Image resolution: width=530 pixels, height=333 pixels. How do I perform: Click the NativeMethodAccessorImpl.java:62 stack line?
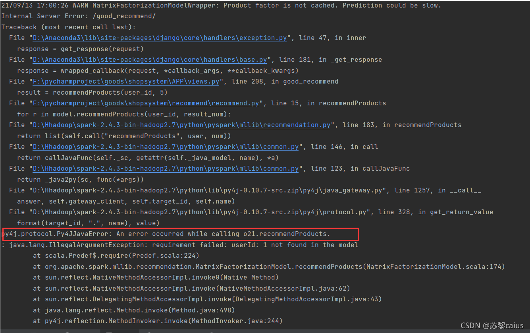point(191,289)
